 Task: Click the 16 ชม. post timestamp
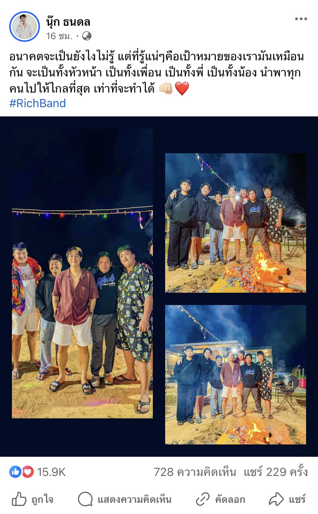(60, 36)
